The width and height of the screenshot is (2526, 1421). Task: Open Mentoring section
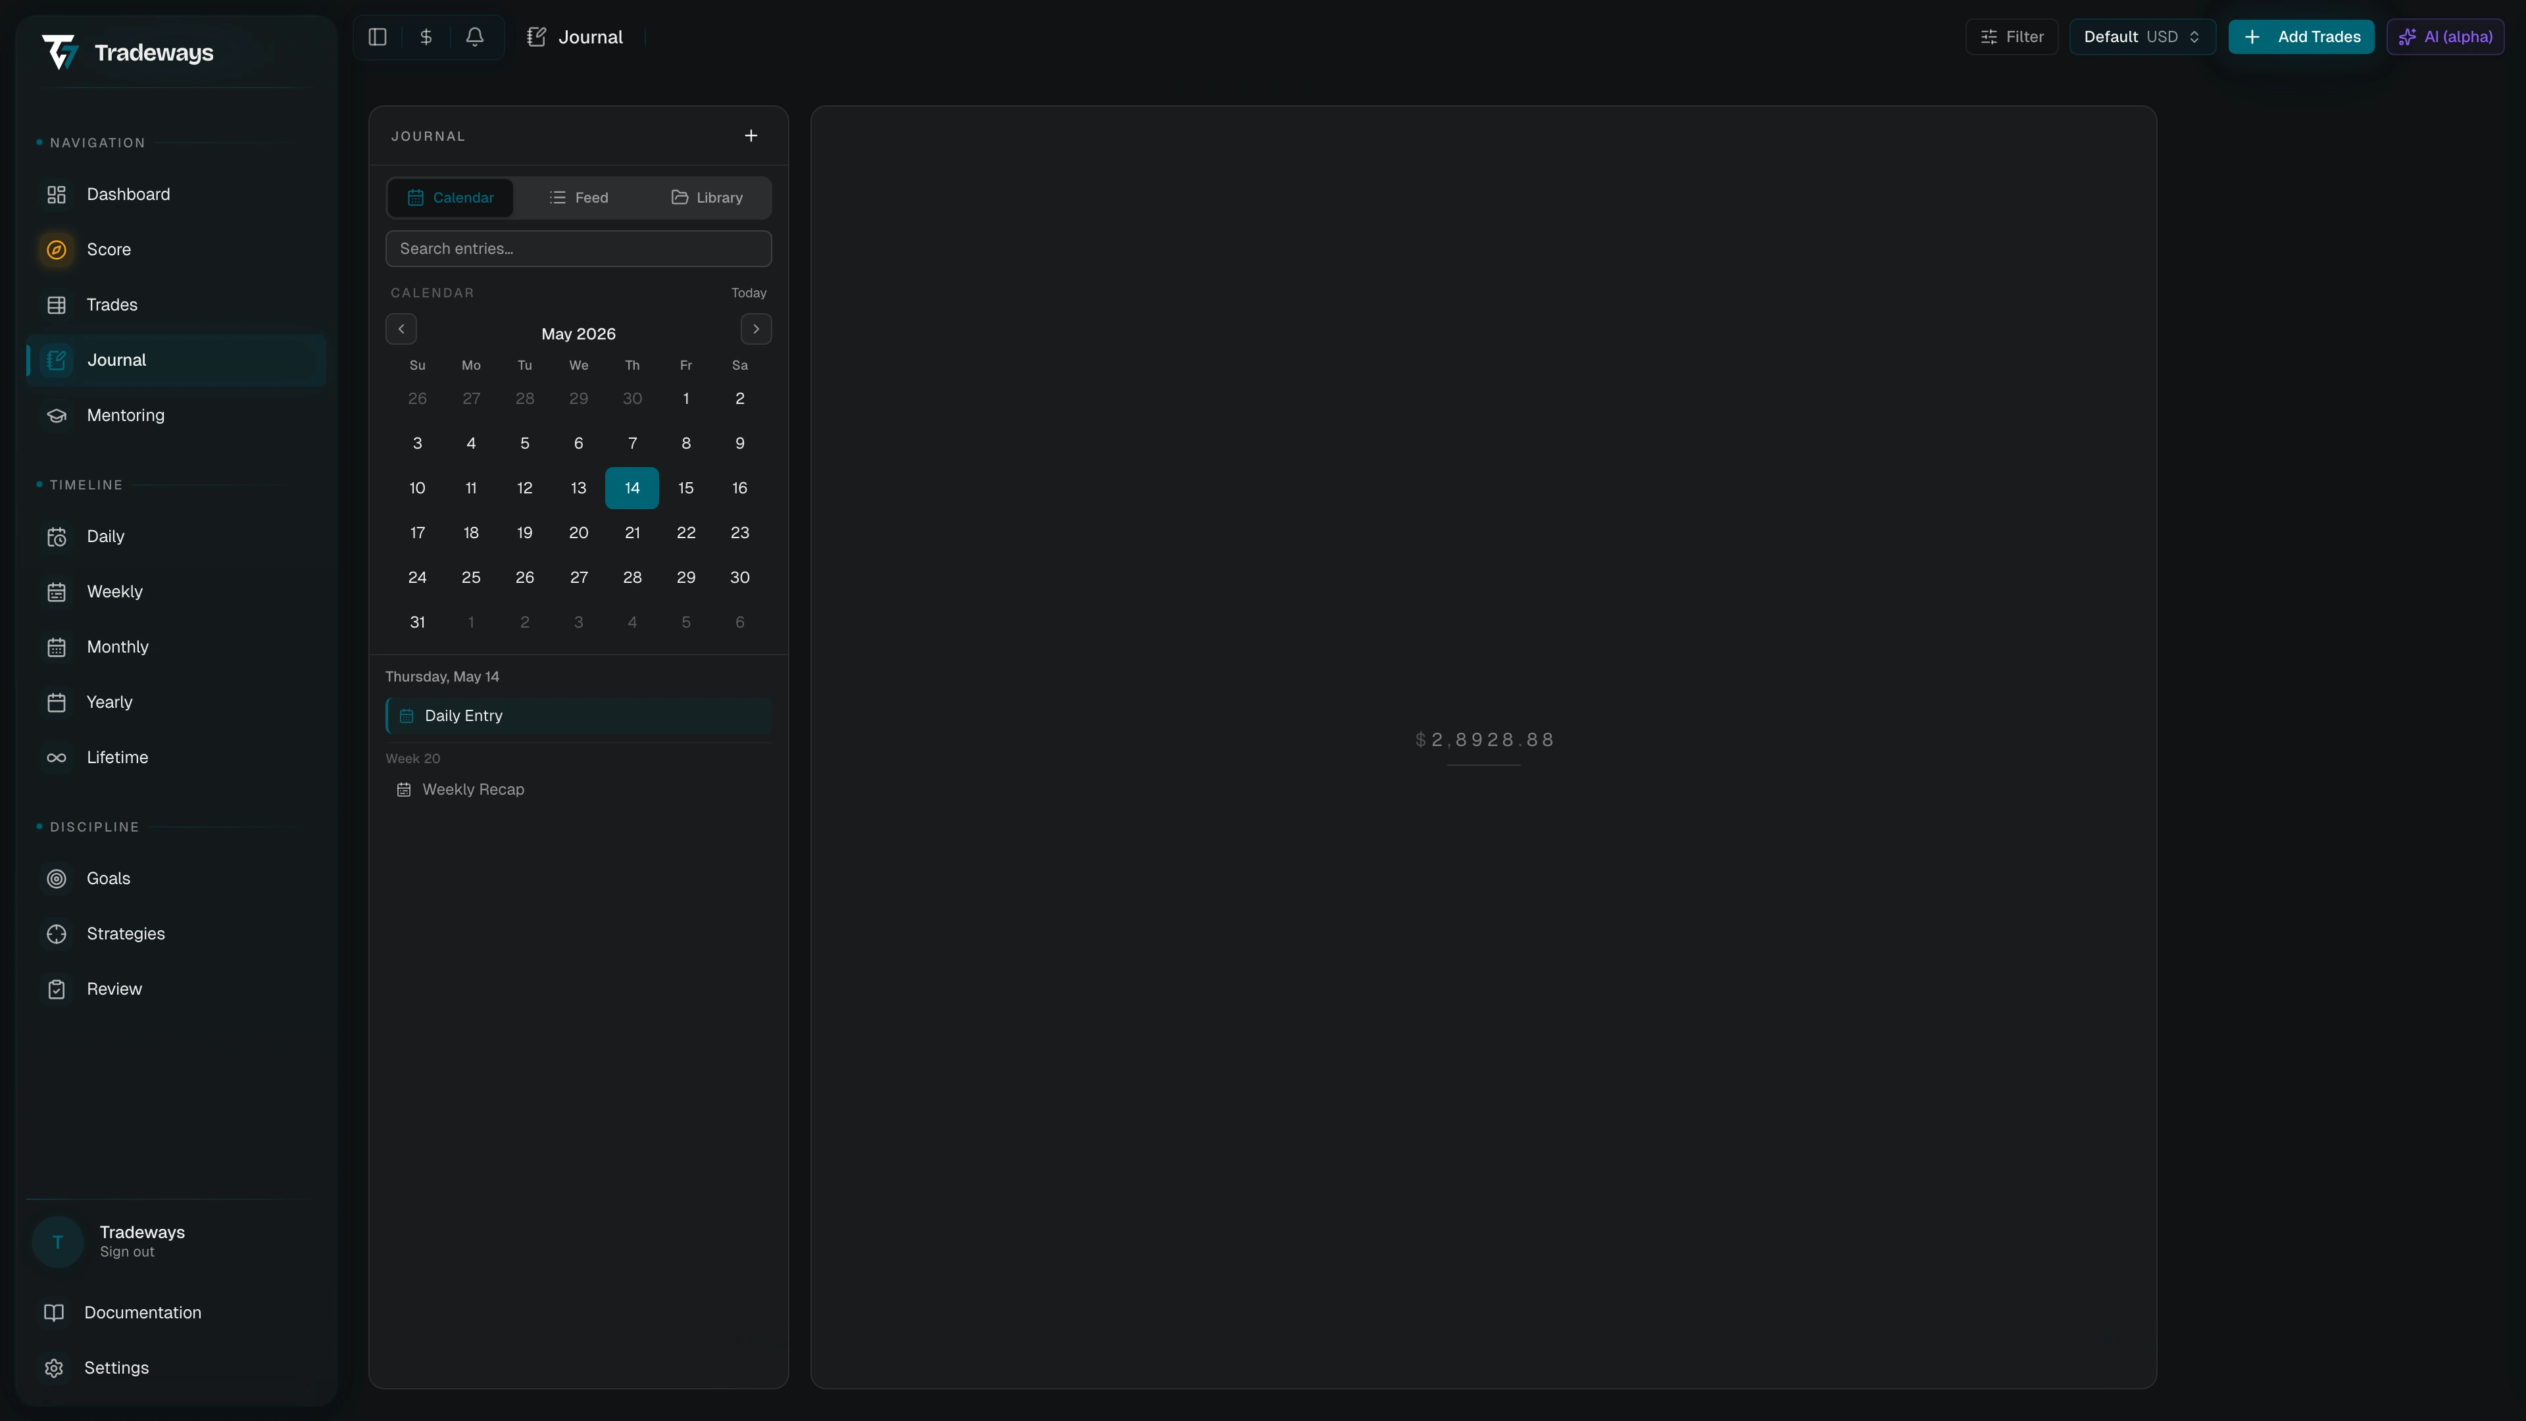coord(176,416)
